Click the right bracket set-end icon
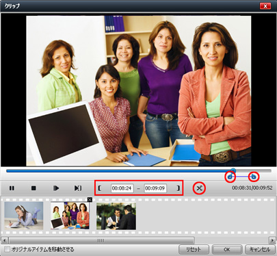Image resolution: width=277 pixels, height=256 pixels. pyautogui.click(x=179, y=188)
